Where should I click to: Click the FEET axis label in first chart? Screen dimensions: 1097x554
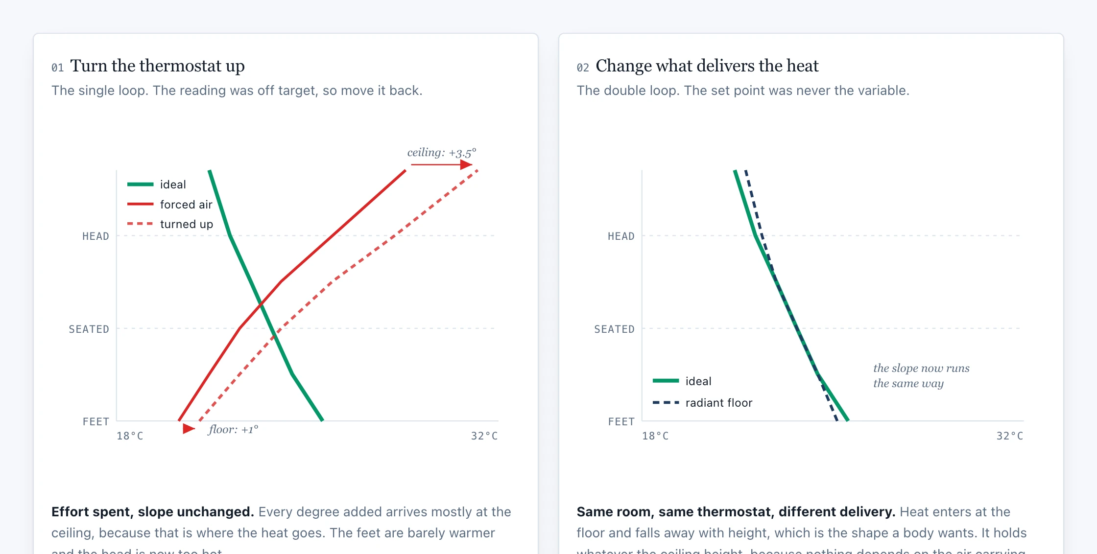click(x=96, y=422)
